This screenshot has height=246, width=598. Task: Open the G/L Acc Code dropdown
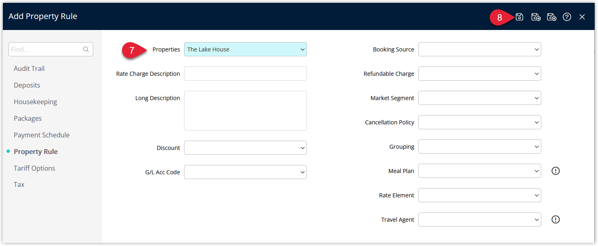[x=245, y=172]
